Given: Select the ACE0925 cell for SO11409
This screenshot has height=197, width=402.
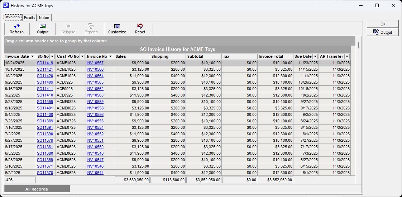Looking at the screenshot, I should (x=71, y=82).
